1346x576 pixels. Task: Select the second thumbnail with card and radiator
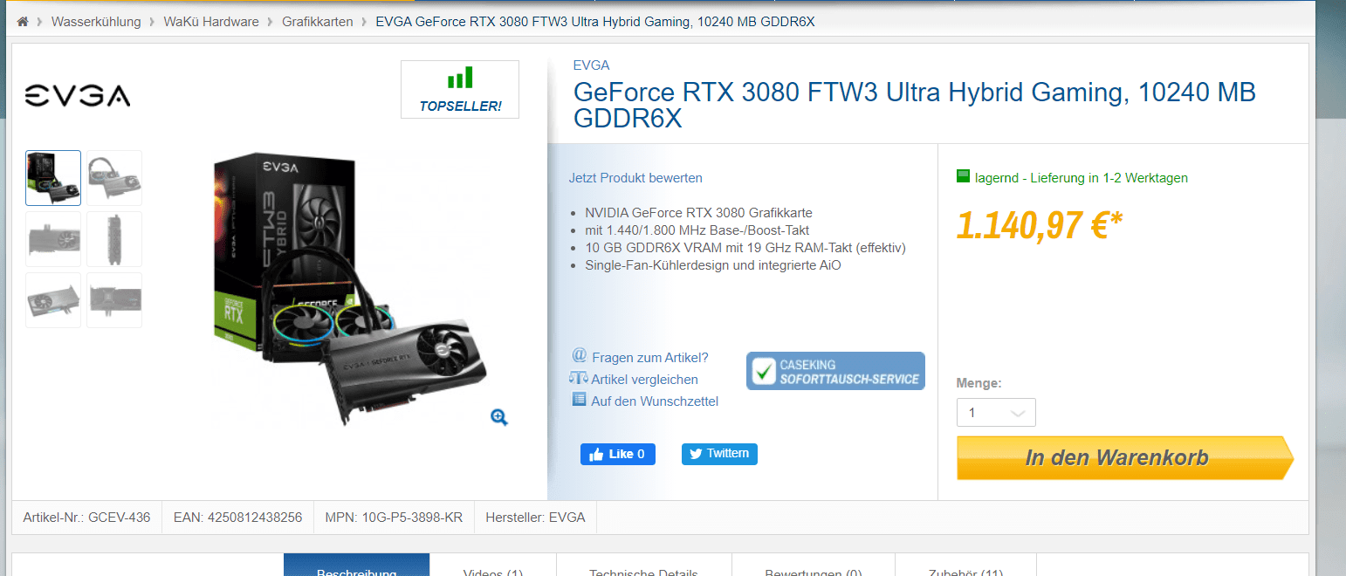pos(114,178)
